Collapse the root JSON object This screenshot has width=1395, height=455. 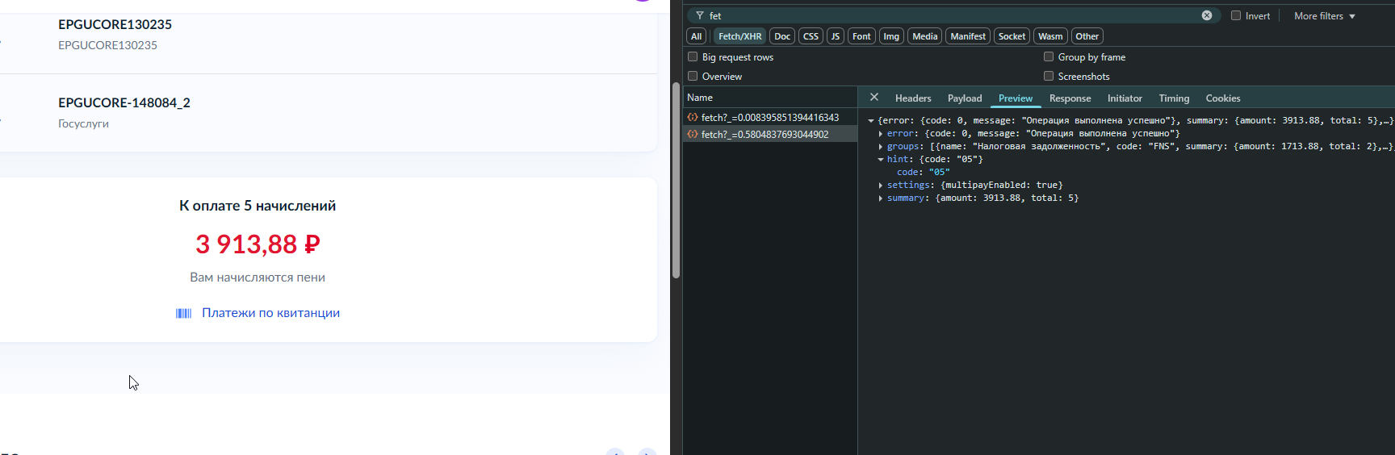pyautogui.click(x=871, y=121)
